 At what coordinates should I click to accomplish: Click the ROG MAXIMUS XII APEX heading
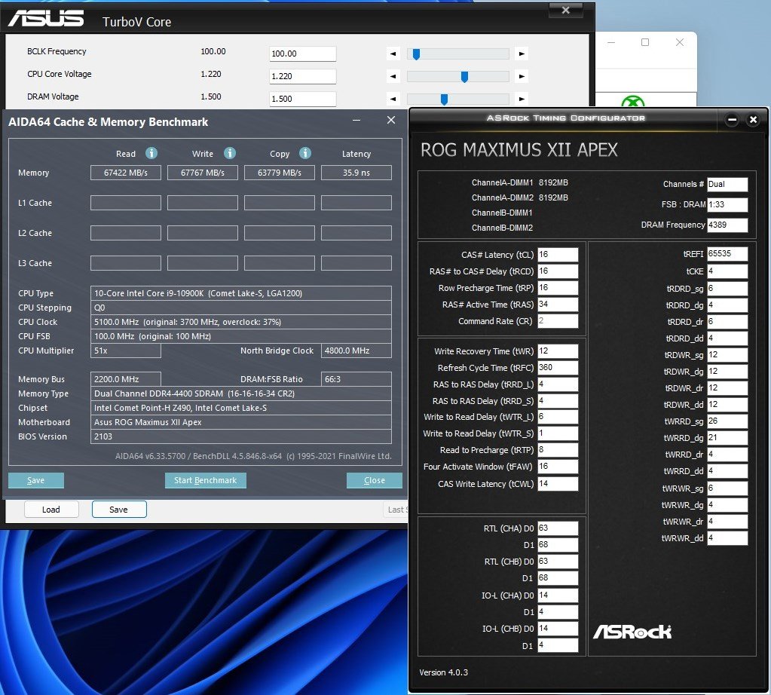pyautogui.click(x=519, y=150)
